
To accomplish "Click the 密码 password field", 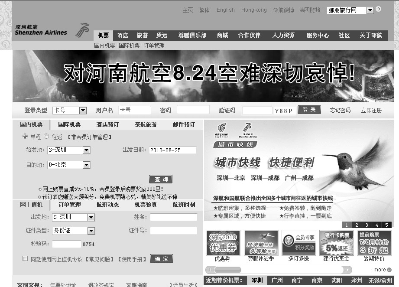I will [x=193, y=110].
